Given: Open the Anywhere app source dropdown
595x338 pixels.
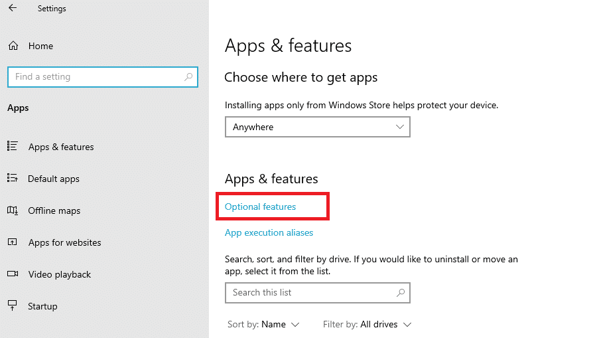Looking at the screenshot, I should pyautogui.click(x=318, y=127).
